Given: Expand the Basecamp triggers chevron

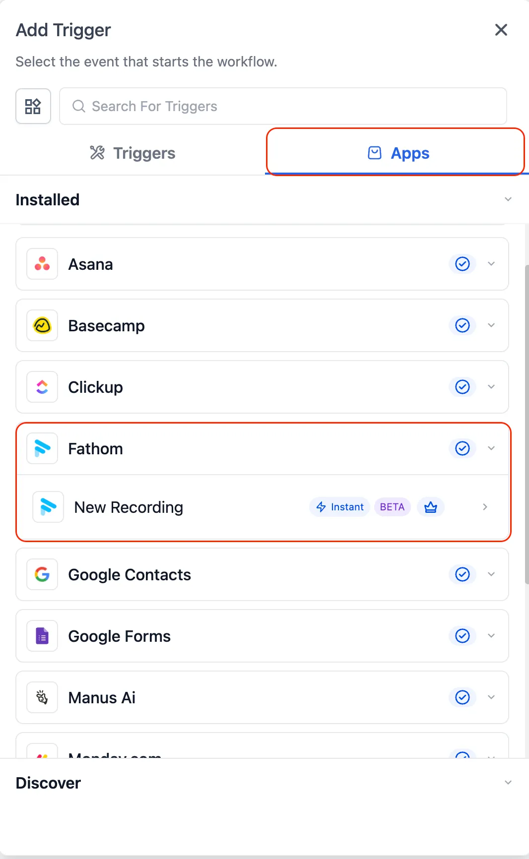Looking at the screenshot, I should click(x=491, y=325).
